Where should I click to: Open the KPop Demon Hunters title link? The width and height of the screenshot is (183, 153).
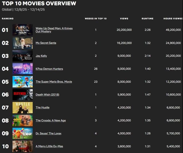tap(49, 69)
